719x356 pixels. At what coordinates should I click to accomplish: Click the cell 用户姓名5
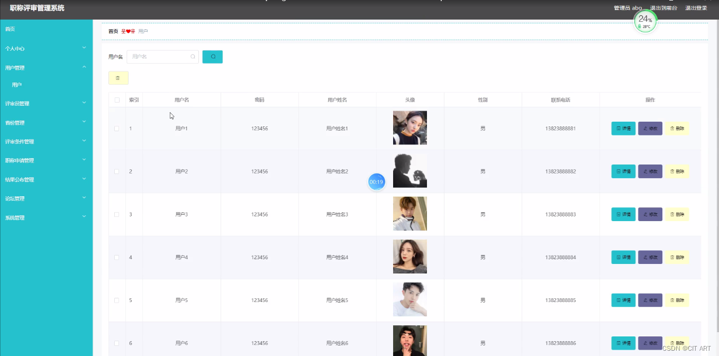tap(337, 300)
